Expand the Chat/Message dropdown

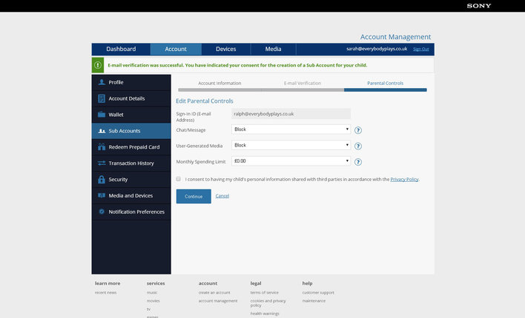291,129
